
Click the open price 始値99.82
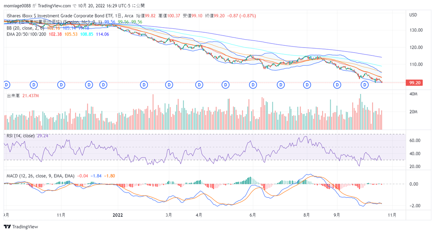[146, 16]
